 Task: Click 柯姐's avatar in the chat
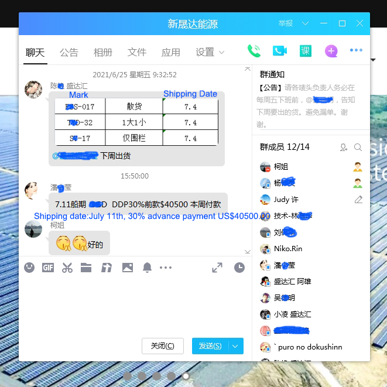[x=33, y=229]
